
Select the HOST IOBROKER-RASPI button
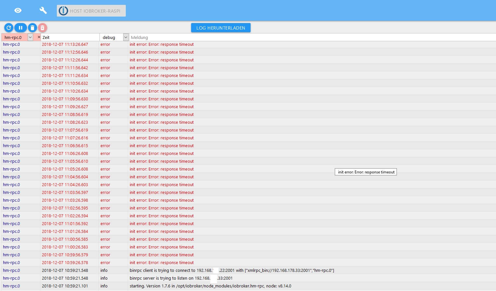tap(91, 11)
